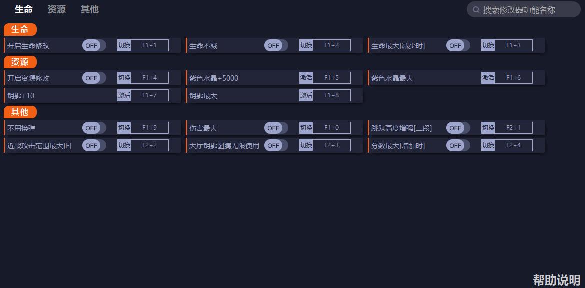
Task: Switch on 伤害最大 toggle
Action: tap(276, 128)
